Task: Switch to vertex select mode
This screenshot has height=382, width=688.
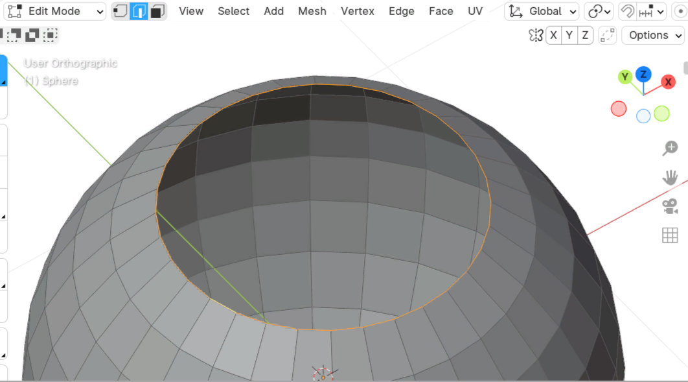Action: (120, 11)
